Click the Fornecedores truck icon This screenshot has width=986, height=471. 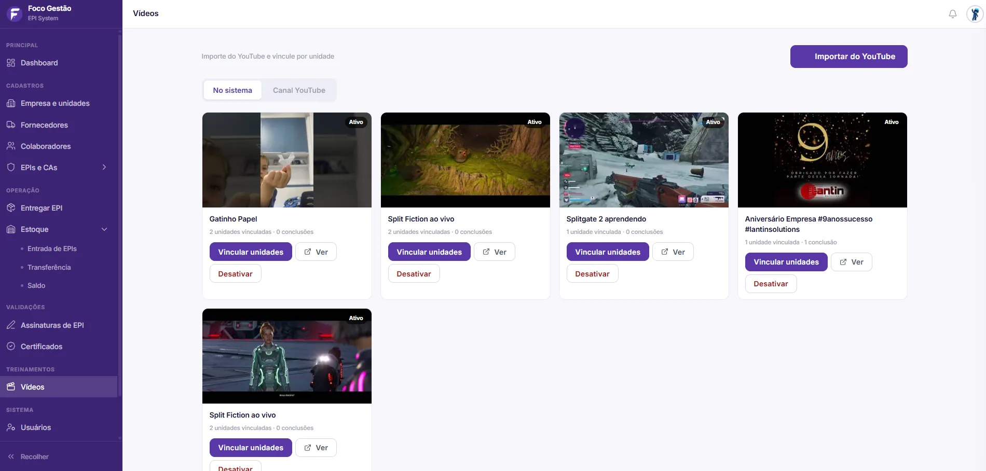(11, 125)
